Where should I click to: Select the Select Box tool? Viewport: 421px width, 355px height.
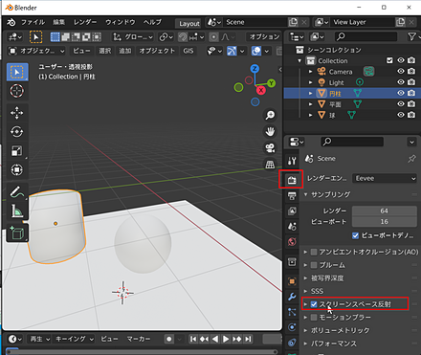[x=17, y=72]
